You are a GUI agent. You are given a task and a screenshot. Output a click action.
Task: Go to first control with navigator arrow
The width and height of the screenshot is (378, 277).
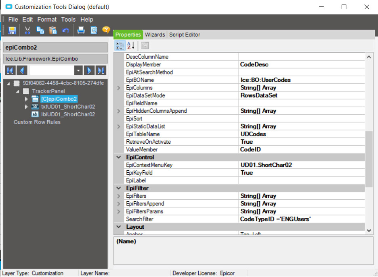tap(10, 70)
